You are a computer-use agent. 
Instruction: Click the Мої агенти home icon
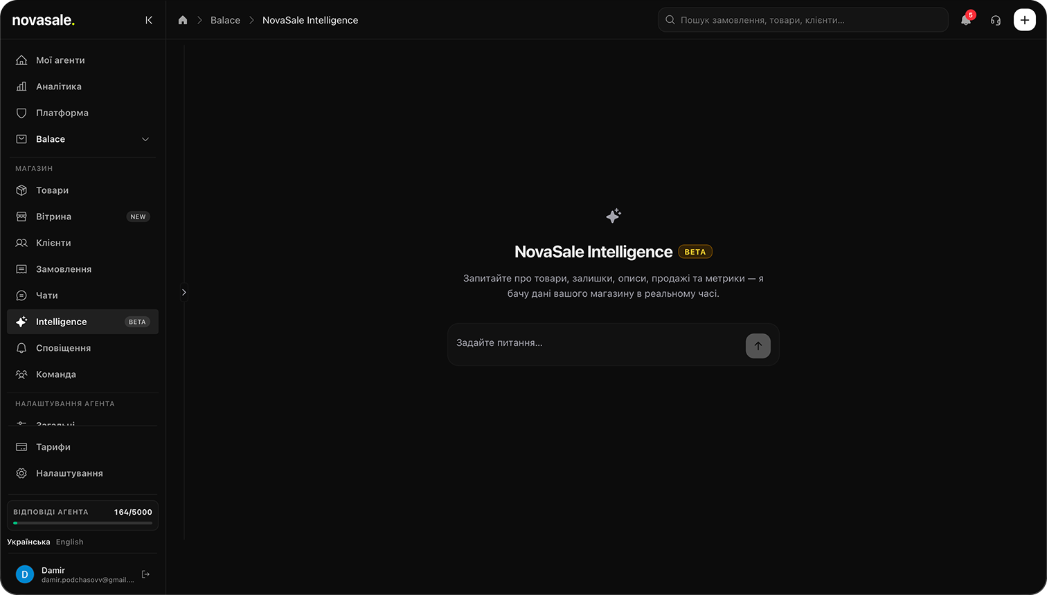point(21,60)
